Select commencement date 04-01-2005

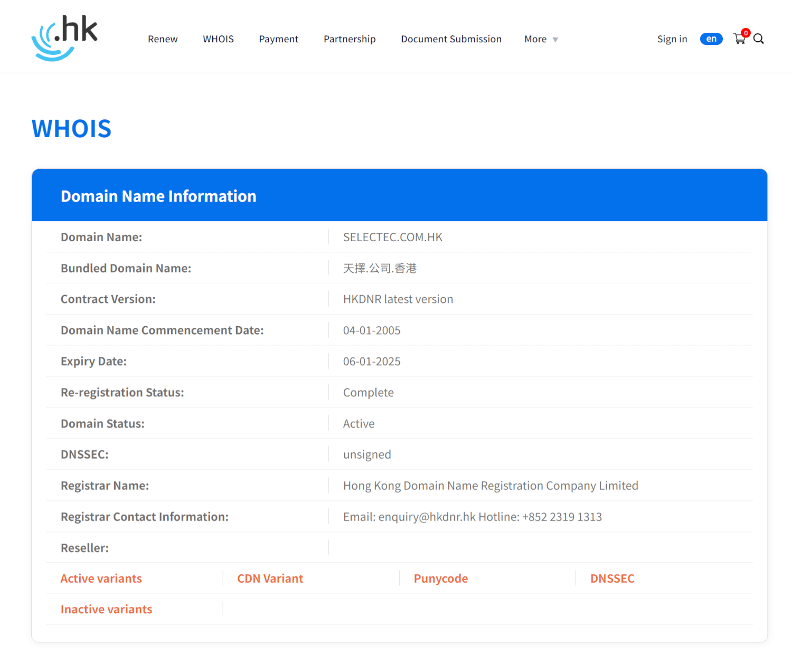point(372,330)
